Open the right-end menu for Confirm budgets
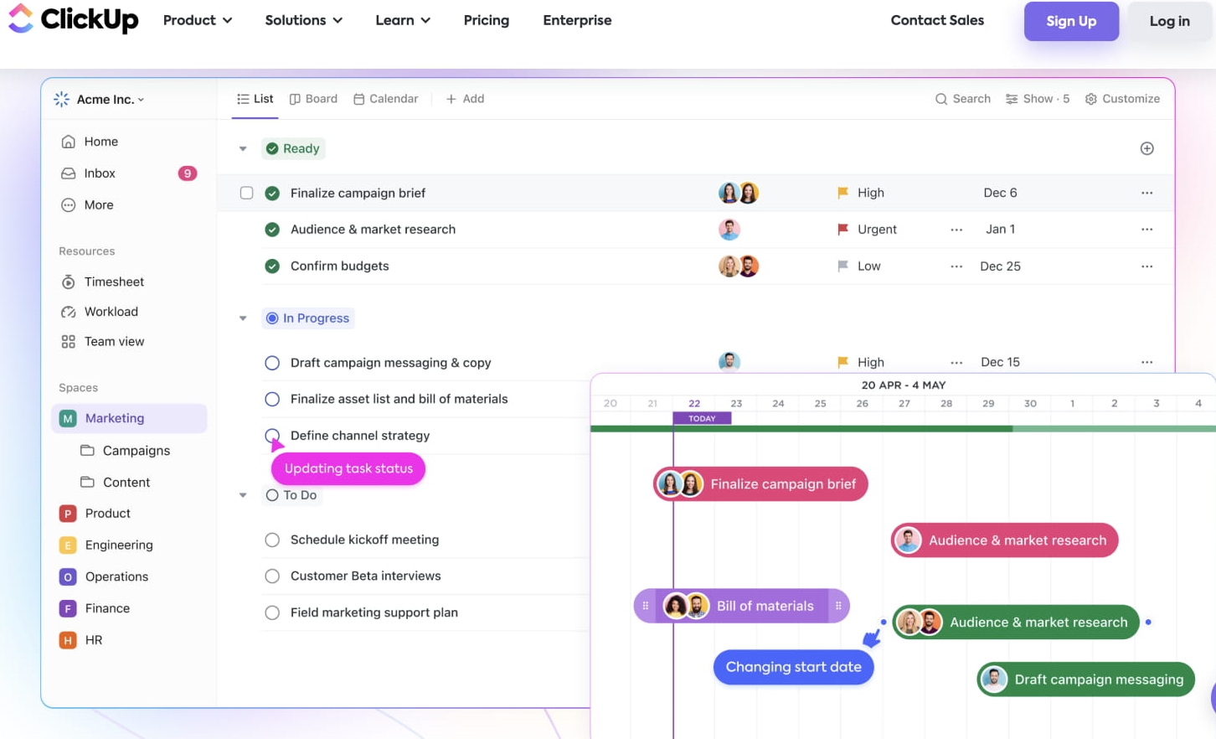 click(1147, 266)
